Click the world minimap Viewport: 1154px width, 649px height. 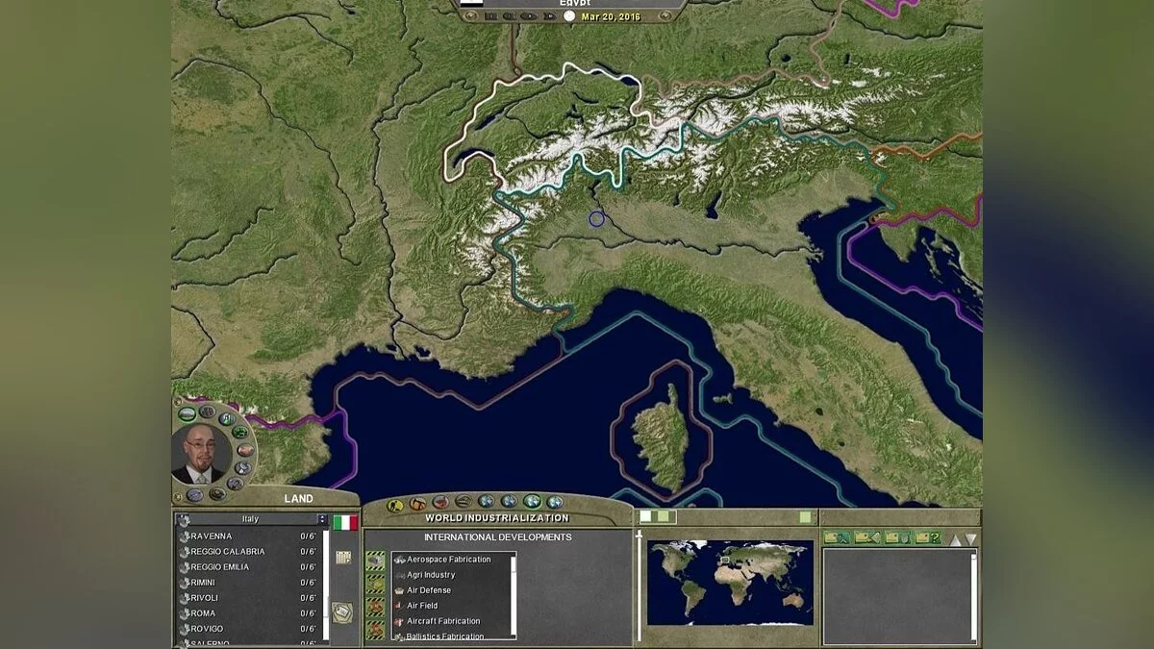click(x=730, y=581)
